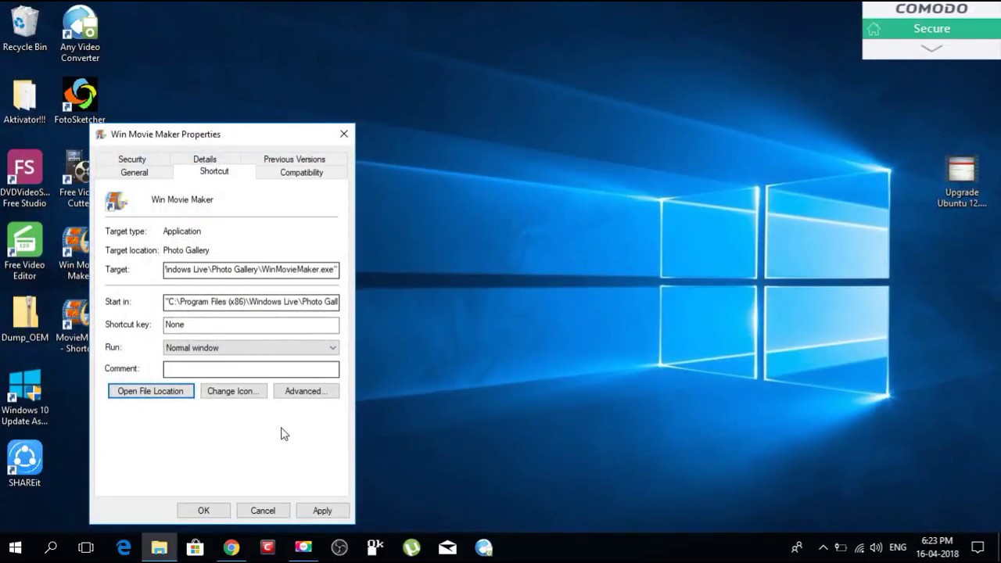Open the network Wi-Fi tray icon
This screenshot has width=1001, height=563.
(859, 547)
